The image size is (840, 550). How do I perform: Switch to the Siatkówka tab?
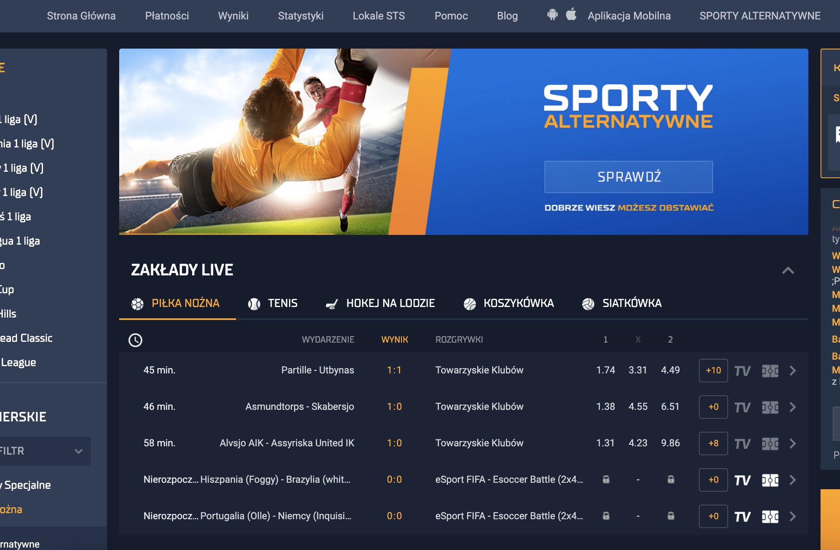point(621,303)
